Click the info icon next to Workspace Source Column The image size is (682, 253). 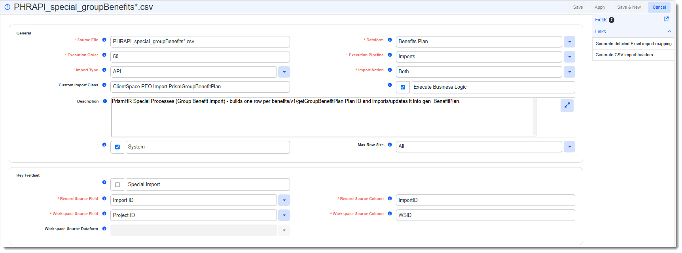(x=390, y=213)
